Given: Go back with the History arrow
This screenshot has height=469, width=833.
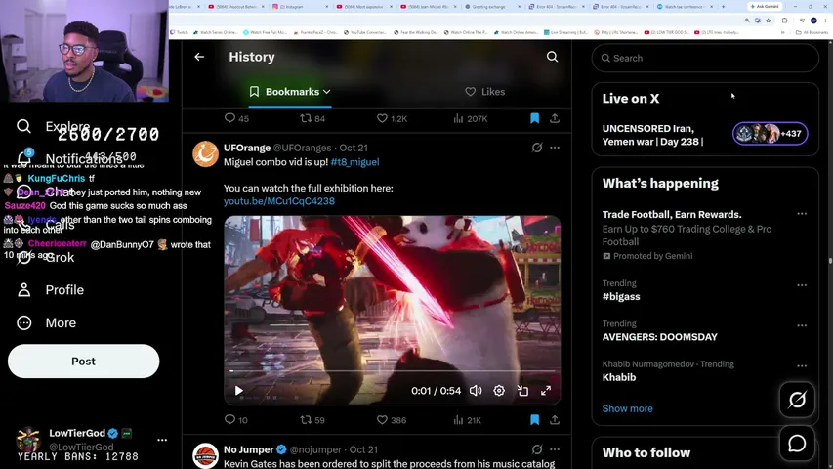Looking at the screenshot, I should click(199, 57).
